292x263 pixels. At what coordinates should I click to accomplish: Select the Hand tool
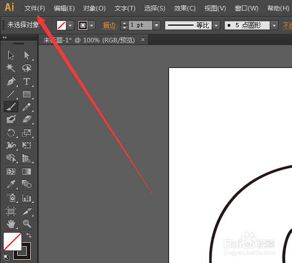click(11, 224)
